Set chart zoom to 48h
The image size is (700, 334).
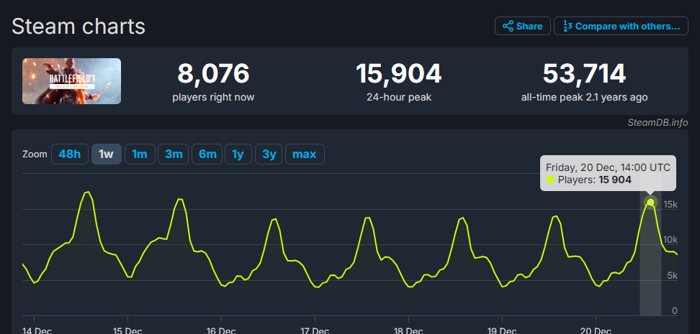[x=70, y=154]
